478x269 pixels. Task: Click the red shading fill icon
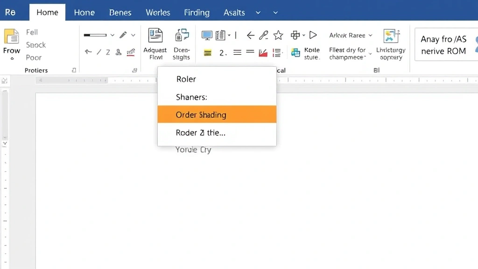coord(263,53)
